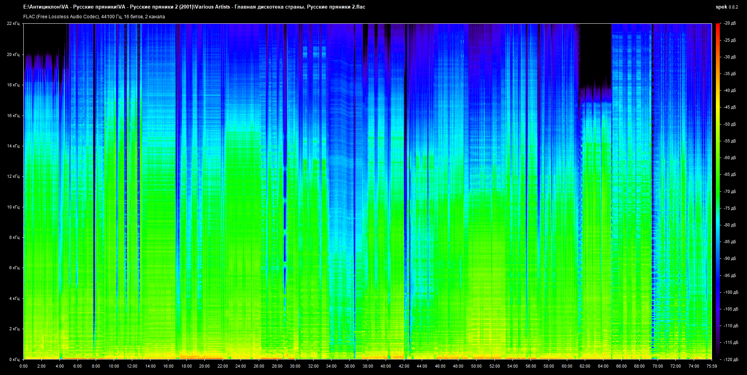Click the 10 кГц frequency label
Image resolution: width=747 pixels, height=375 pixels.
(x=13, y=207)
